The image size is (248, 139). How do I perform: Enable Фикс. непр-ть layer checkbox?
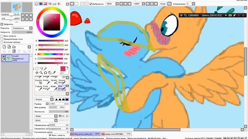click(2, 36)
